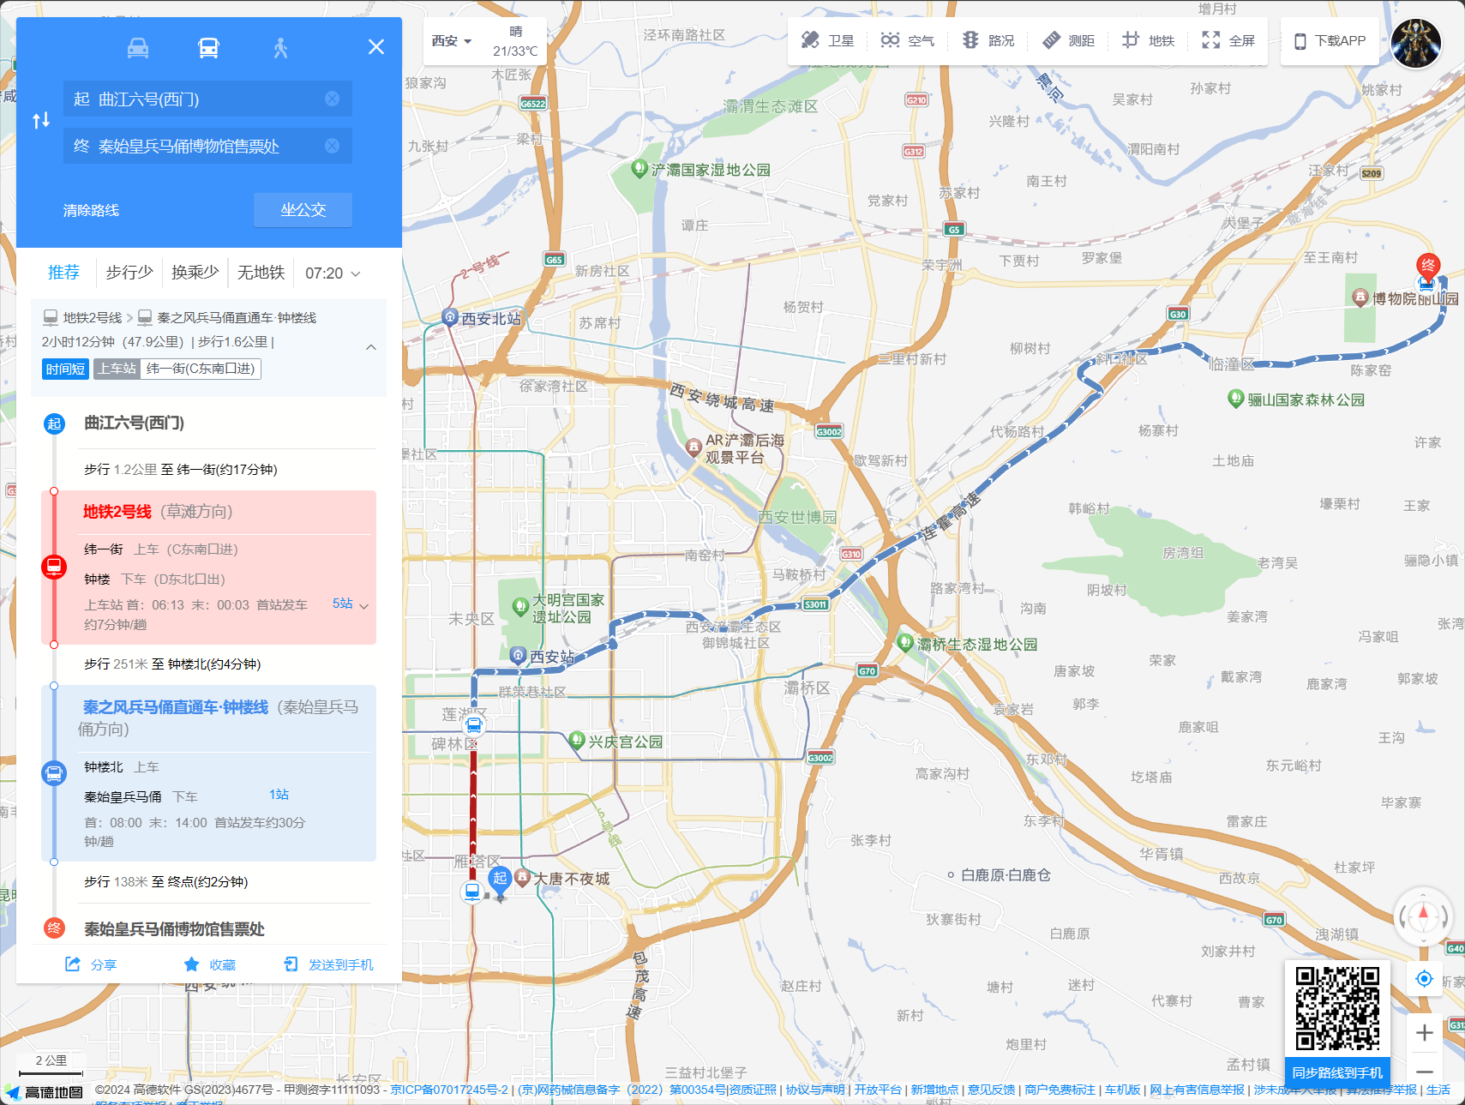Expand the 5 stops list for Metro Line 2
The image size is (1465, 1105).
coord(351,604)
